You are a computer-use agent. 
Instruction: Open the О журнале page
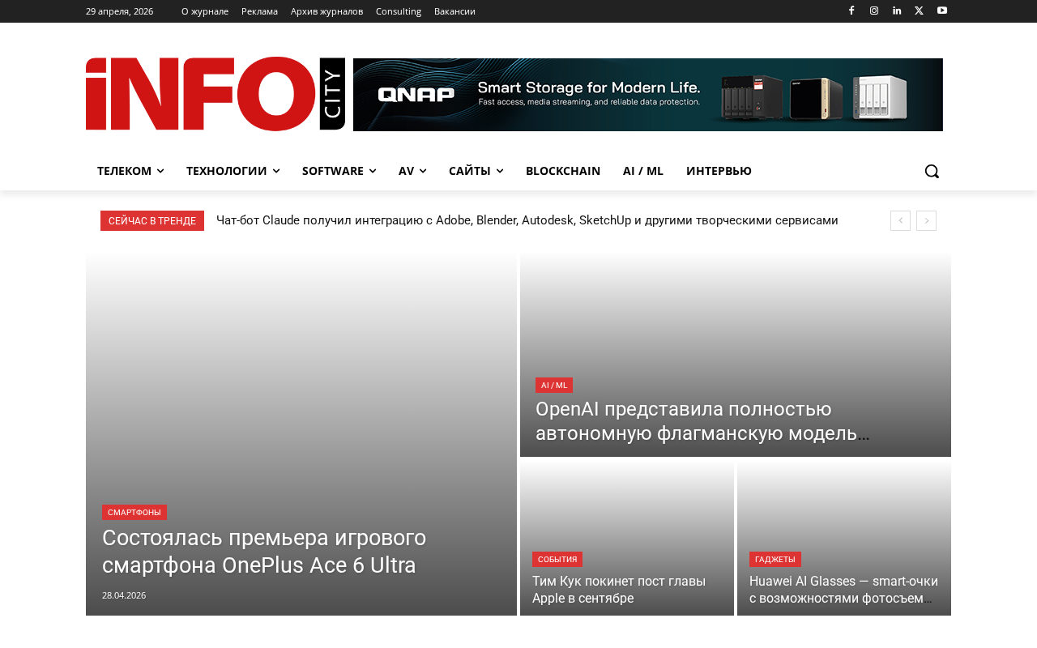(205, 11)
